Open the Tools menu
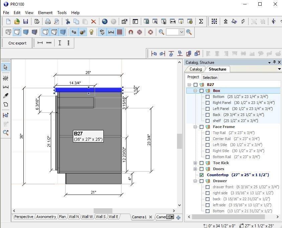Image resolution: width=282 pixels, height=228 pixels. pyautogui.click(x=62, y=13)
